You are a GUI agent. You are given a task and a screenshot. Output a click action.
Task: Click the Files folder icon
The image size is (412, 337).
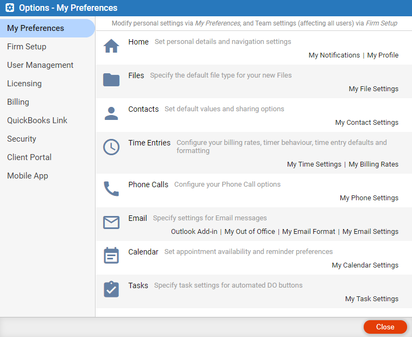point(111,80)
